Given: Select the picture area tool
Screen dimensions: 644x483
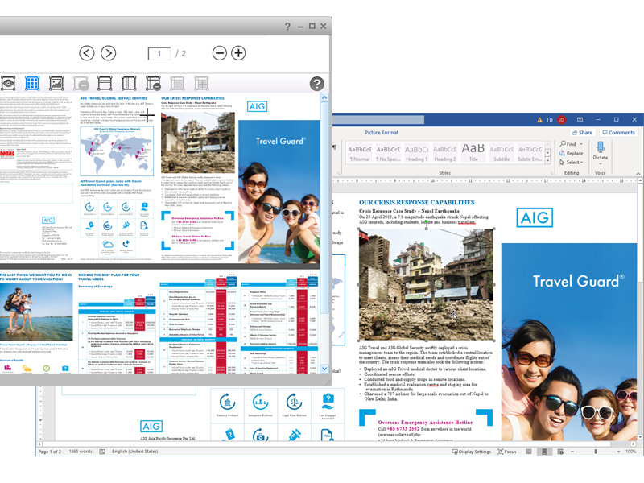Looking at the screenshot, I should coord(56,84).
